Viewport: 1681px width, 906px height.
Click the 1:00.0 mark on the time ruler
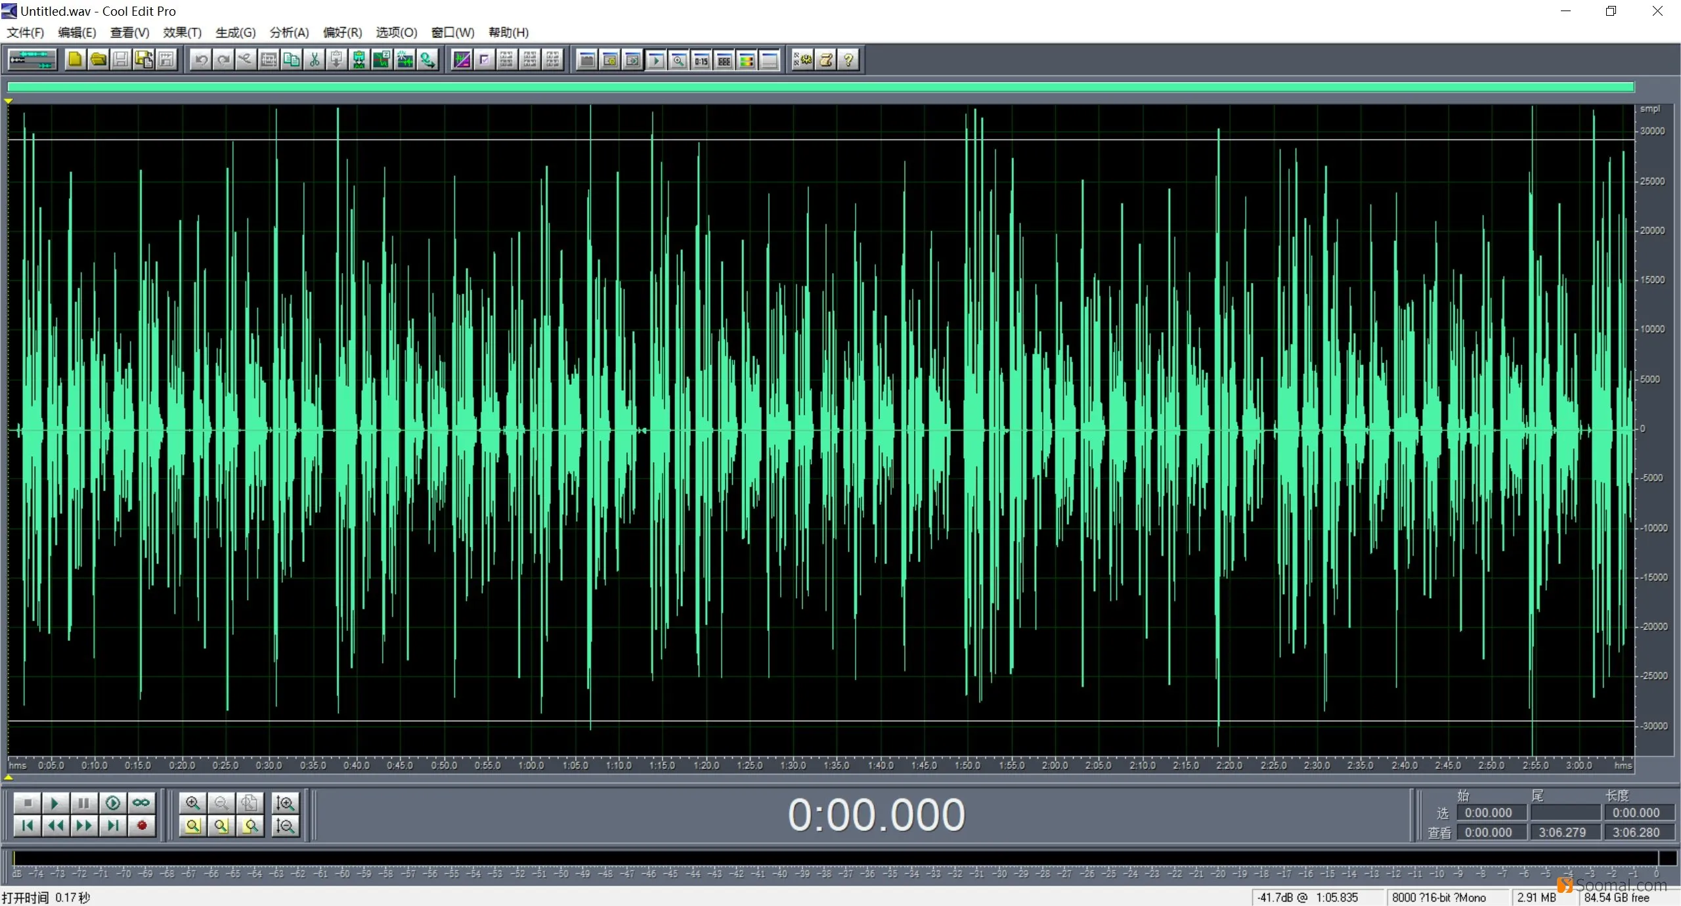coord(531,766)
